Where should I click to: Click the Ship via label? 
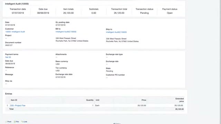[9, 81]
